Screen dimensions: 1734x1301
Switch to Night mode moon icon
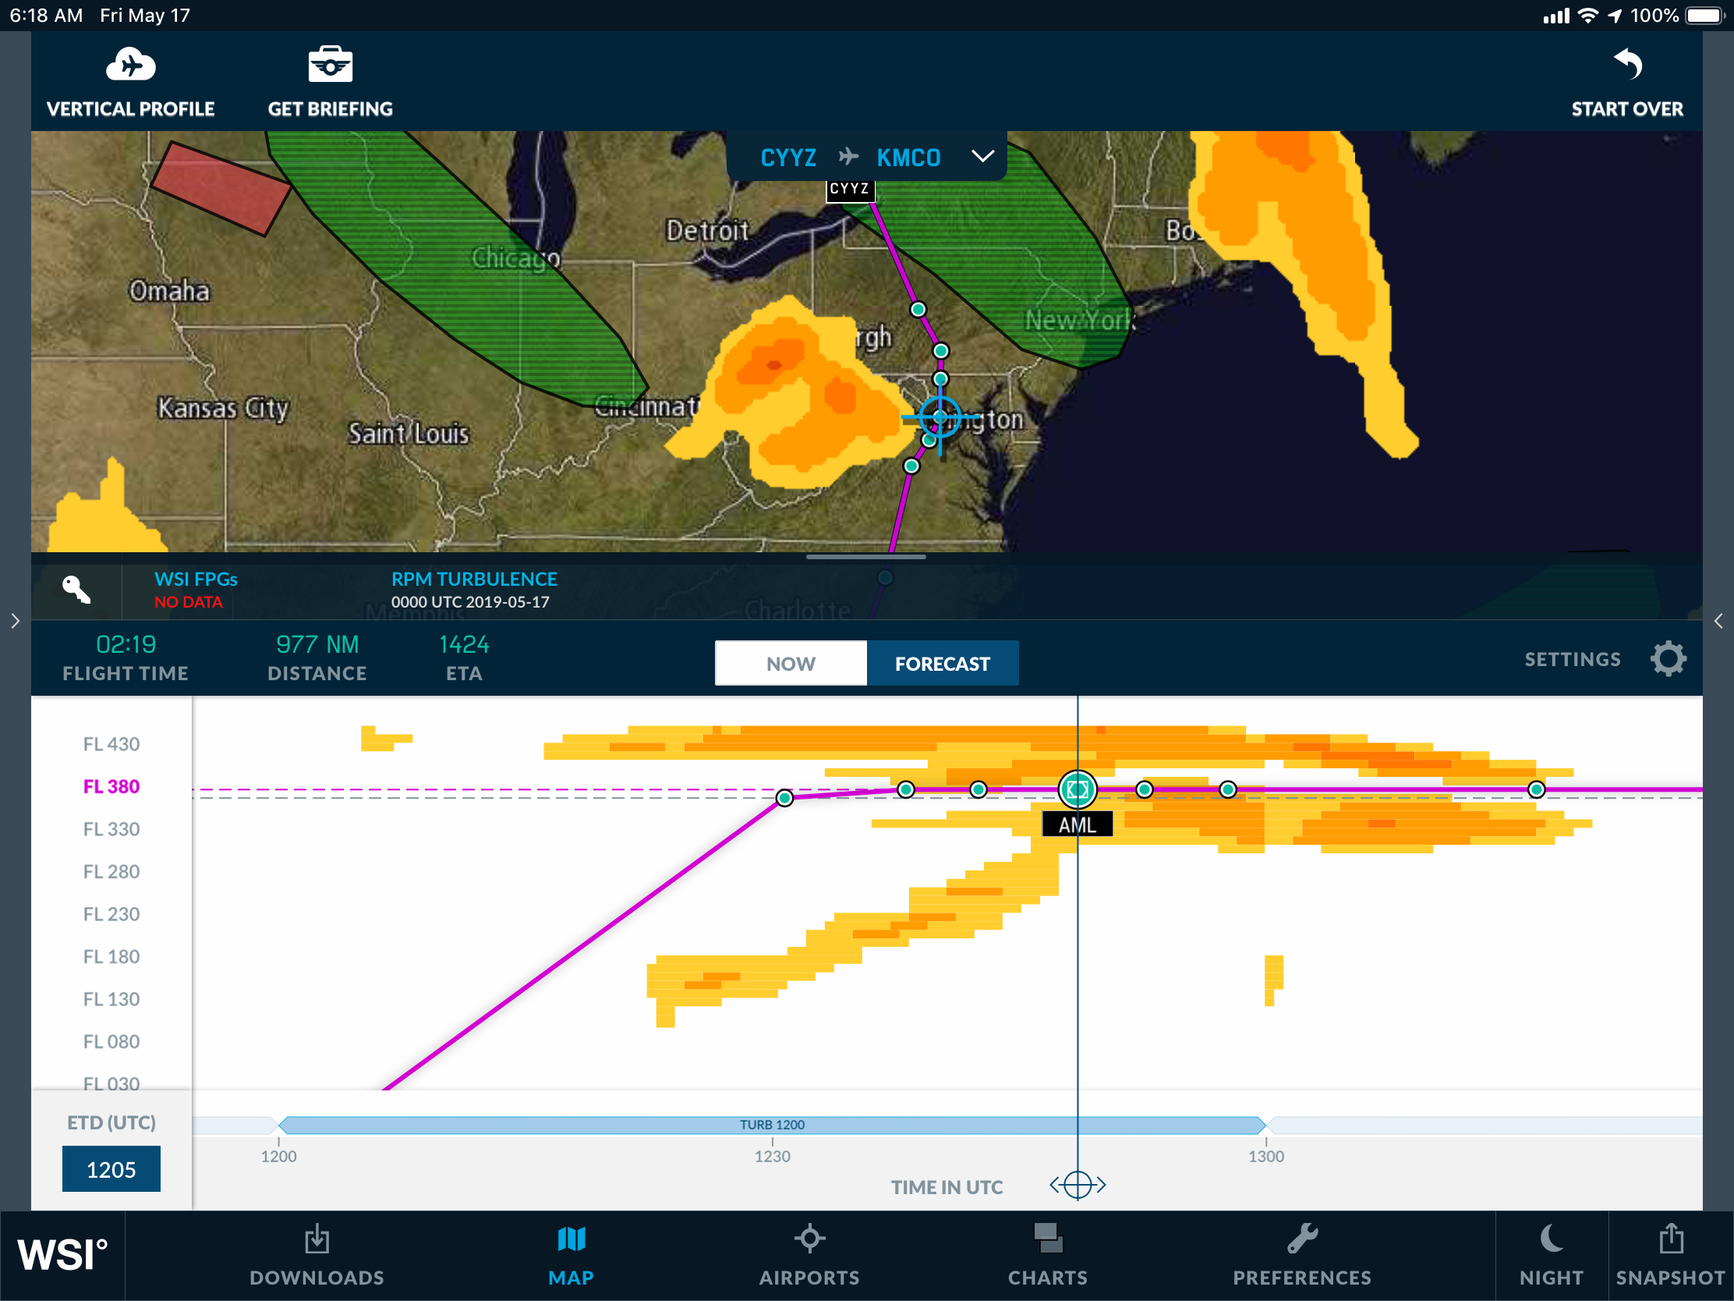(x=1551, y=1240)
